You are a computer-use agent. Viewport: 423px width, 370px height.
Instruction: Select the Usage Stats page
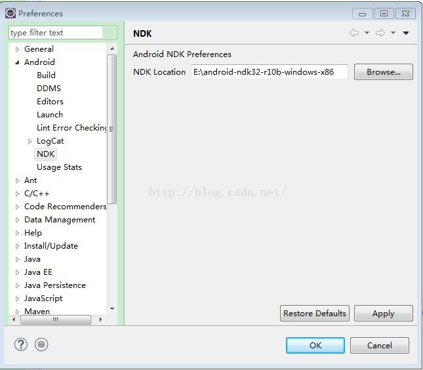[x=59, y=167]
